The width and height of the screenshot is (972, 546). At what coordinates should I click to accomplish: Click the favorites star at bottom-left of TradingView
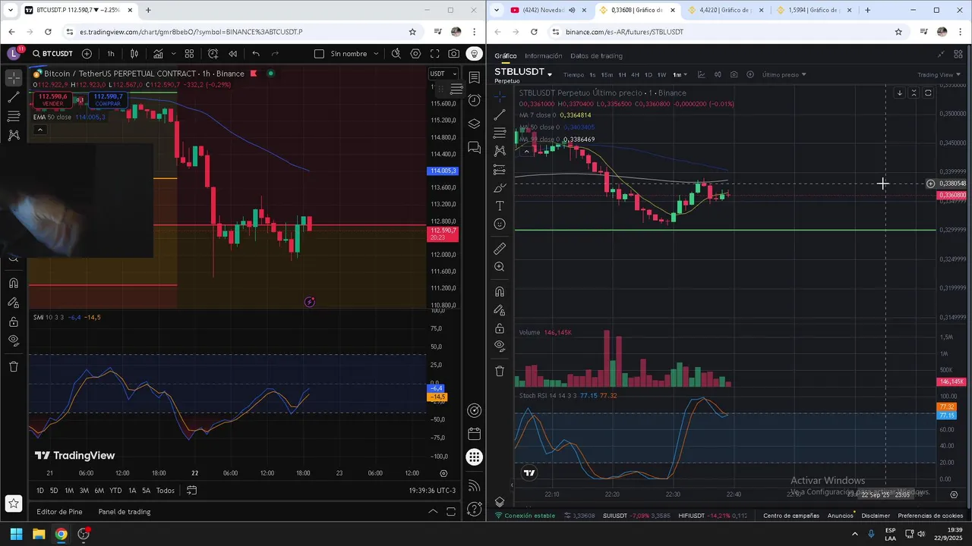(x=13, y=503)
